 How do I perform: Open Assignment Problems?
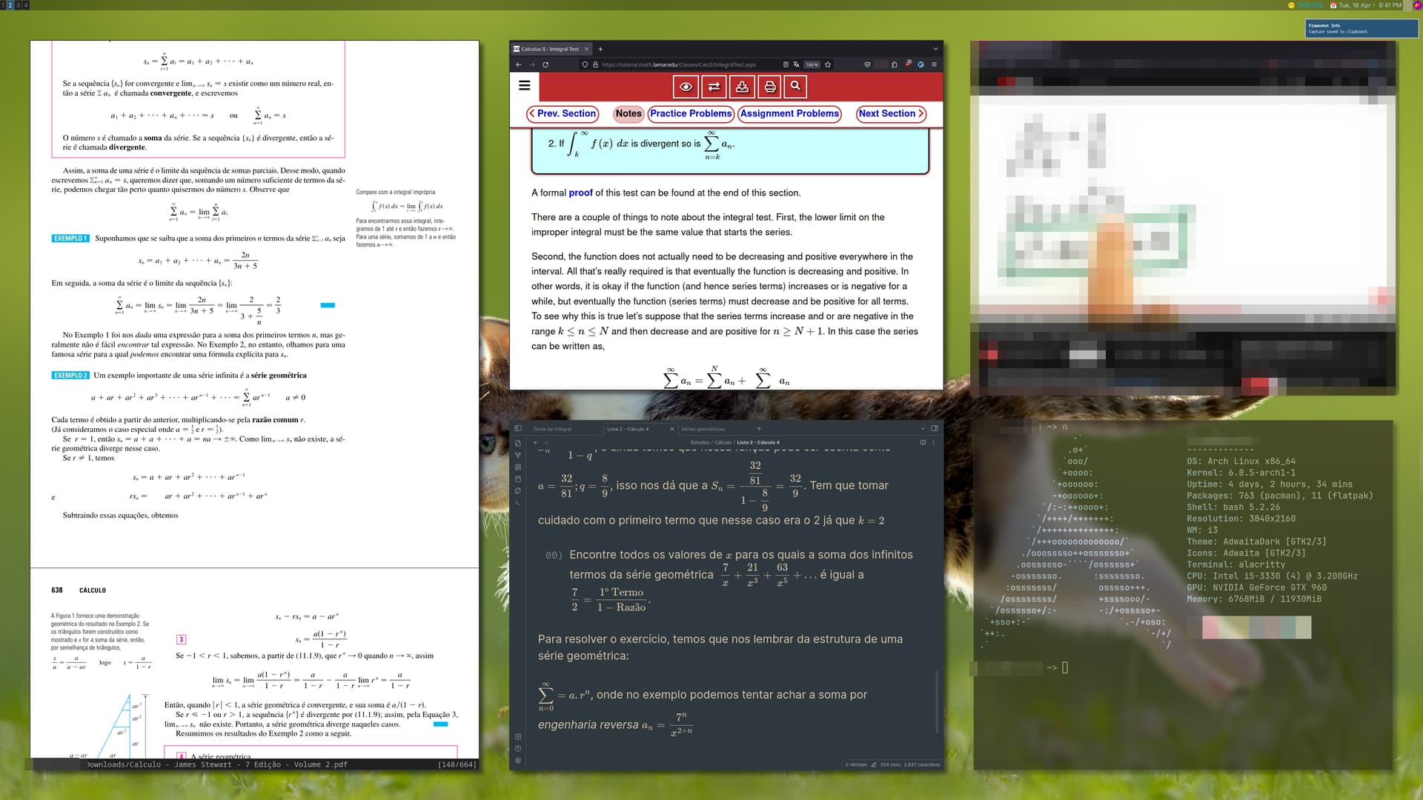click(x=789, y=113)
